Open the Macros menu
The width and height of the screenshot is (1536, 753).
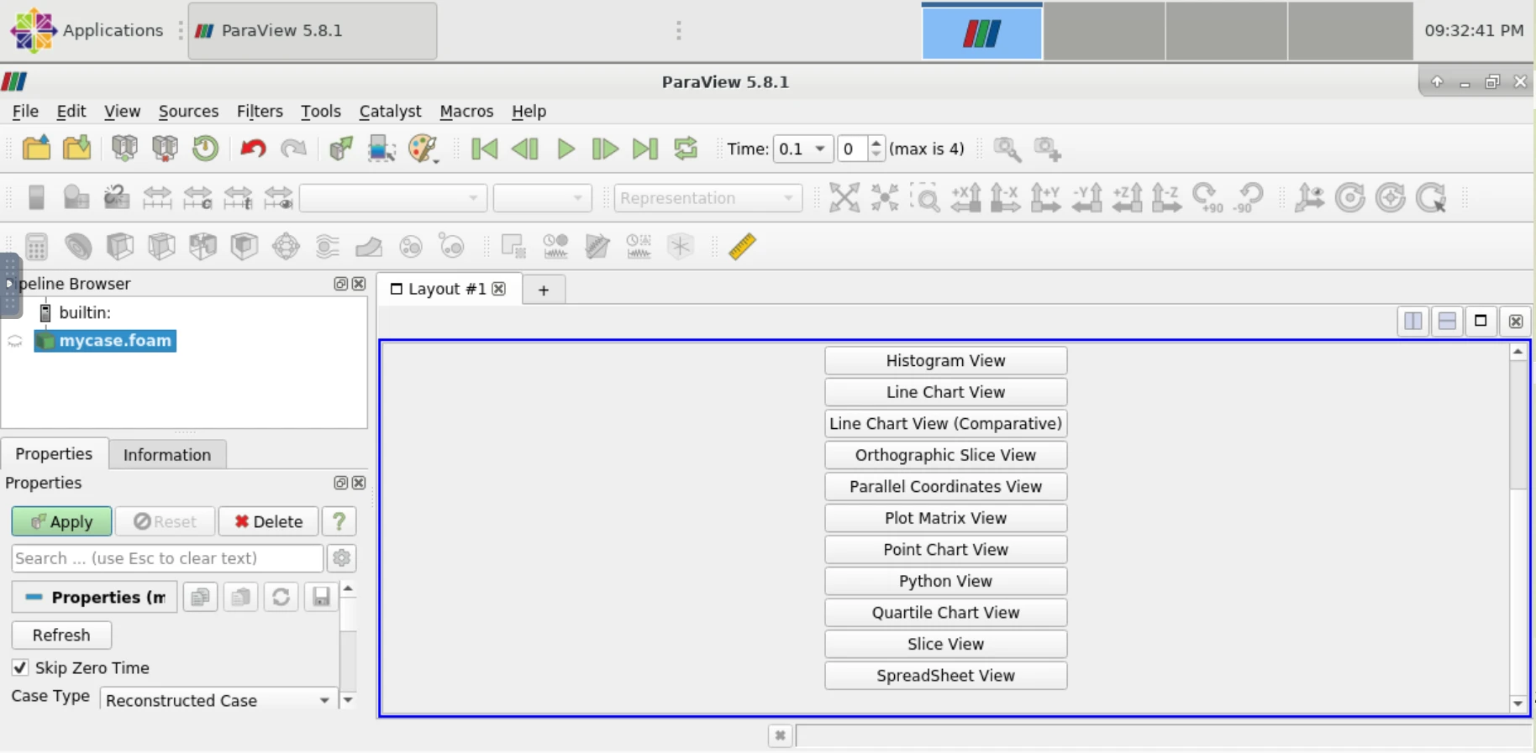466,111
